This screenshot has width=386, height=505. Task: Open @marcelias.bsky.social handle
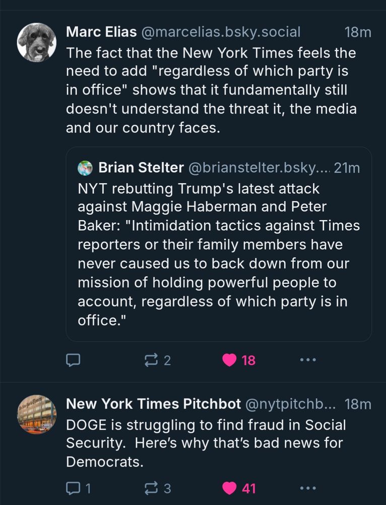pos(221,32)
